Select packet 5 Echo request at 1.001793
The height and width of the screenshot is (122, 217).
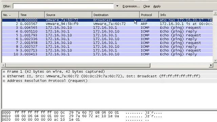click(107, 35)
